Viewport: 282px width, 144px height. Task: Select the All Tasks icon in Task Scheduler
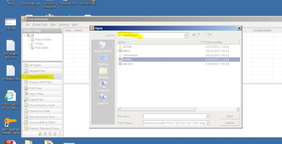pyautogui.click(x=26, y=65)
